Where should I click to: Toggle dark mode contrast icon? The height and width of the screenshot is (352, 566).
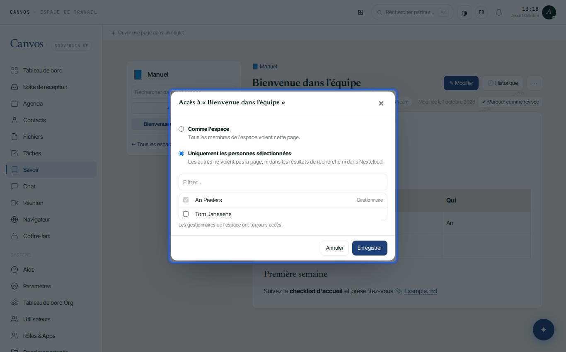(464, 12)
